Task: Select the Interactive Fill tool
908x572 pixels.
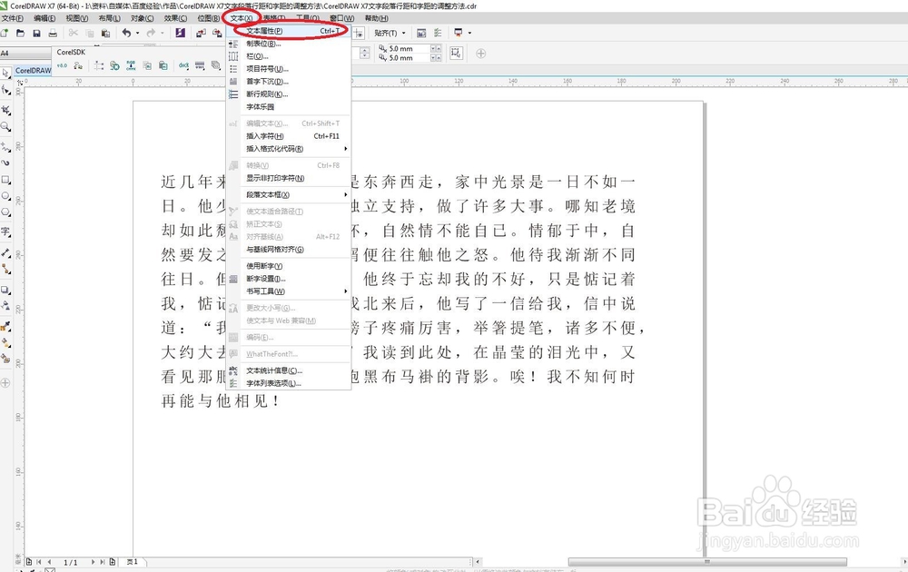Action: 5,342
